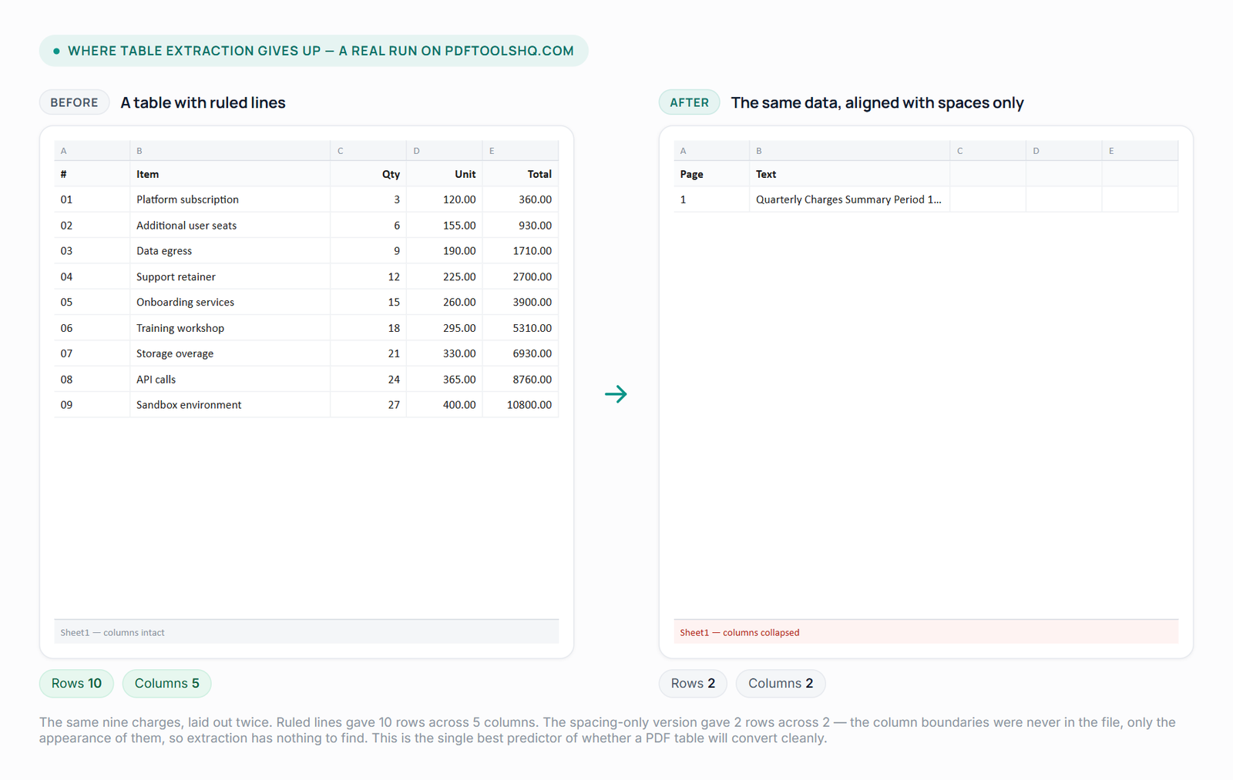
Task: Click the 'Text' header cell
Action: (x=849, y=174)
